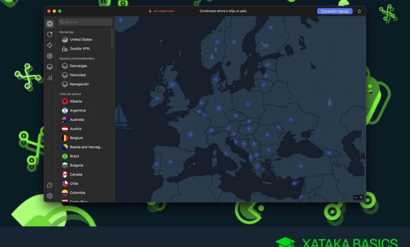Image resolution: width=410 pixels, height=247 pixels.
Task: Click the country list scrollbar
Action: point(112,38)
